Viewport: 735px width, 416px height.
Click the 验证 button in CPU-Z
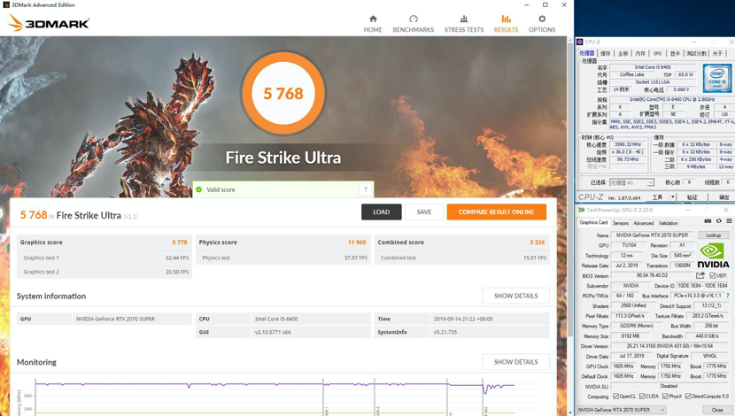(692, 197)
